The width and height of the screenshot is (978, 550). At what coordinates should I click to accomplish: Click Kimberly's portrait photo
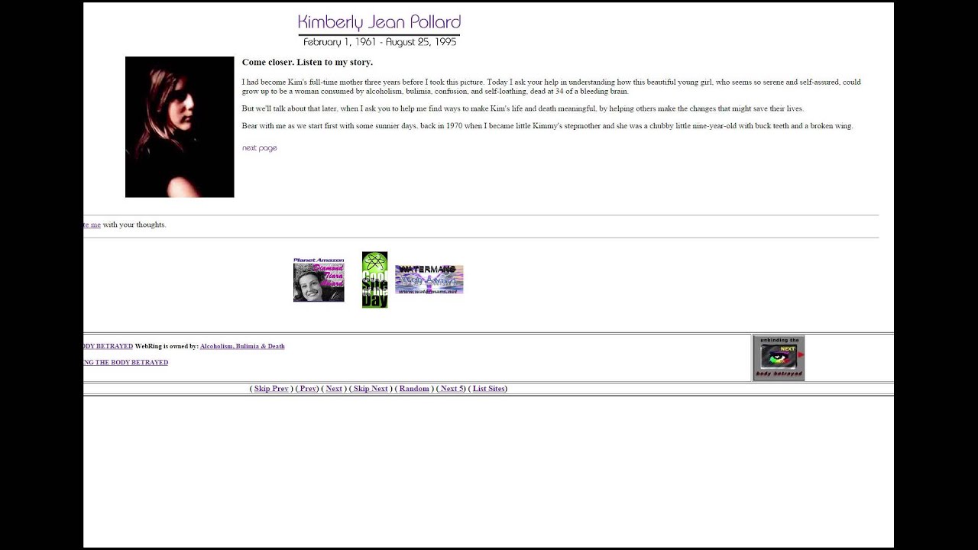click(x=180, y=127)
